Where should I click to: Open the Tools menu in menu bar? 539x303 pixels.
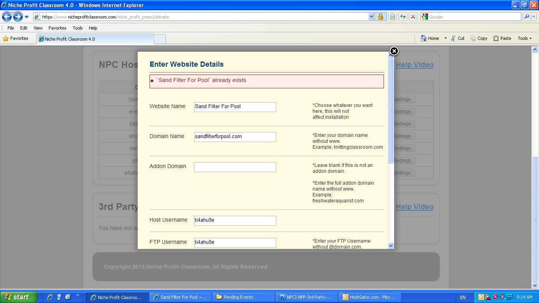pyautogui.click(x=78, y=28)
